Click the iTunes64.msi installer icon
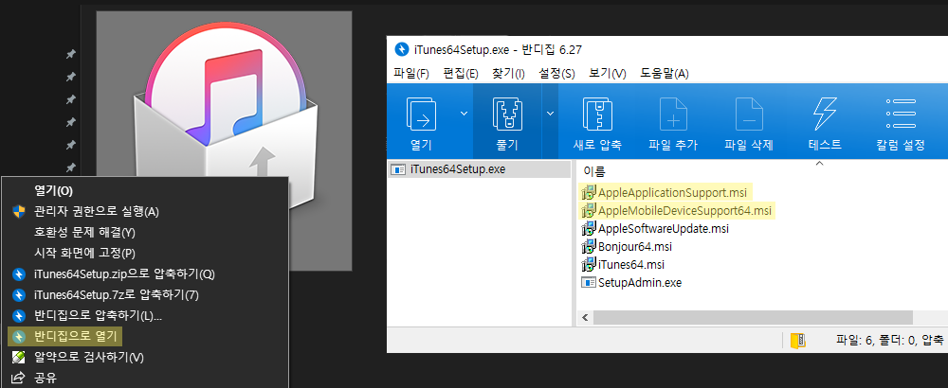The width and height of the screenshot is (948, 388). [x=589, y=264]
